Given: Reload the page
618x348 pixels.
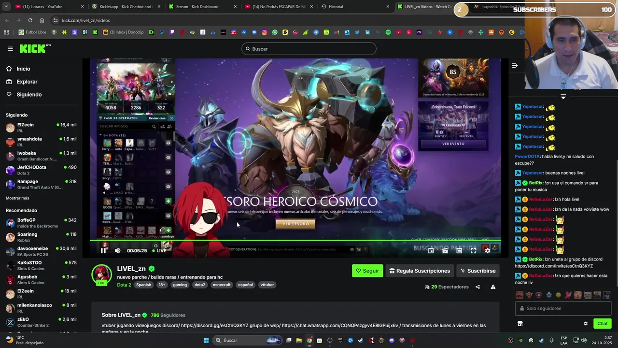Looking at the screenshot, I should click(30, 20).
